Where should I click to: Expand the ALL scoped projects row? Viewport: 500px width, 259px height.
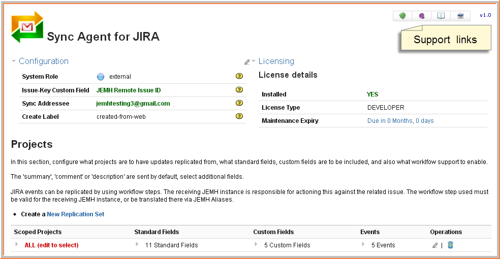[x=17, y=244]
